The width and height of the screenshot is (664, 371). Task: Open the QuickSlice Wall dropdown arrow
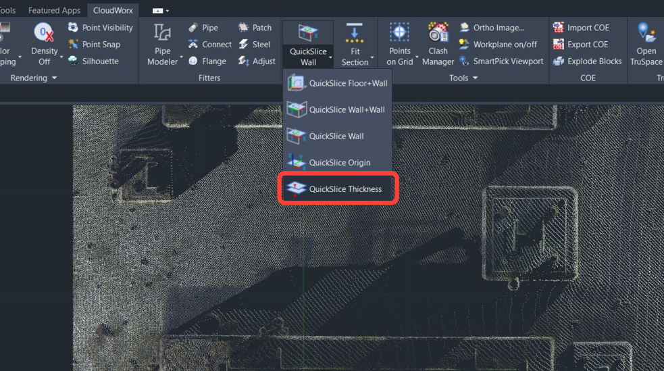tap(330, 57)
